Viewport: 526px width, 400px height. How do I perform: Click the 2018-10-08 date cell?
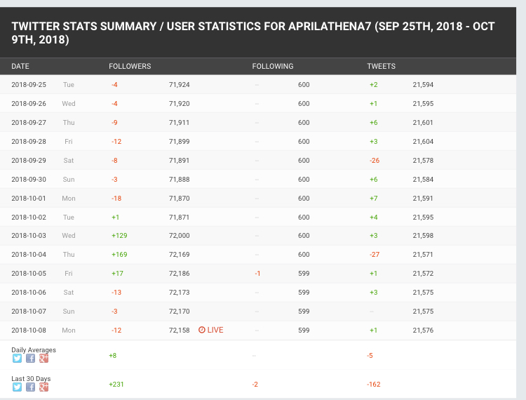tap(29, 330)
